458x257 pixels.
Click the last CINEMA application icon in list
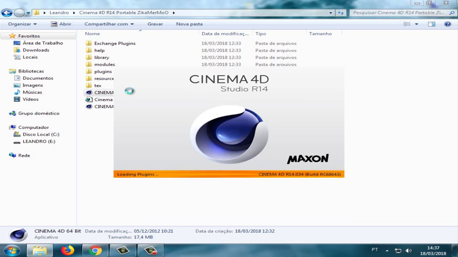point(89,106)
